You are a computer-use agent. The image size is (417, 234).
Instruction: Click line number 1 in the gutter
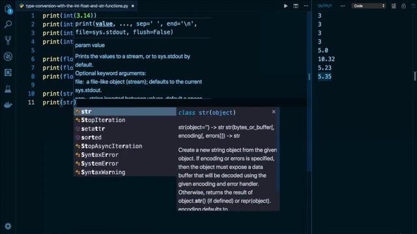point(33,16)
